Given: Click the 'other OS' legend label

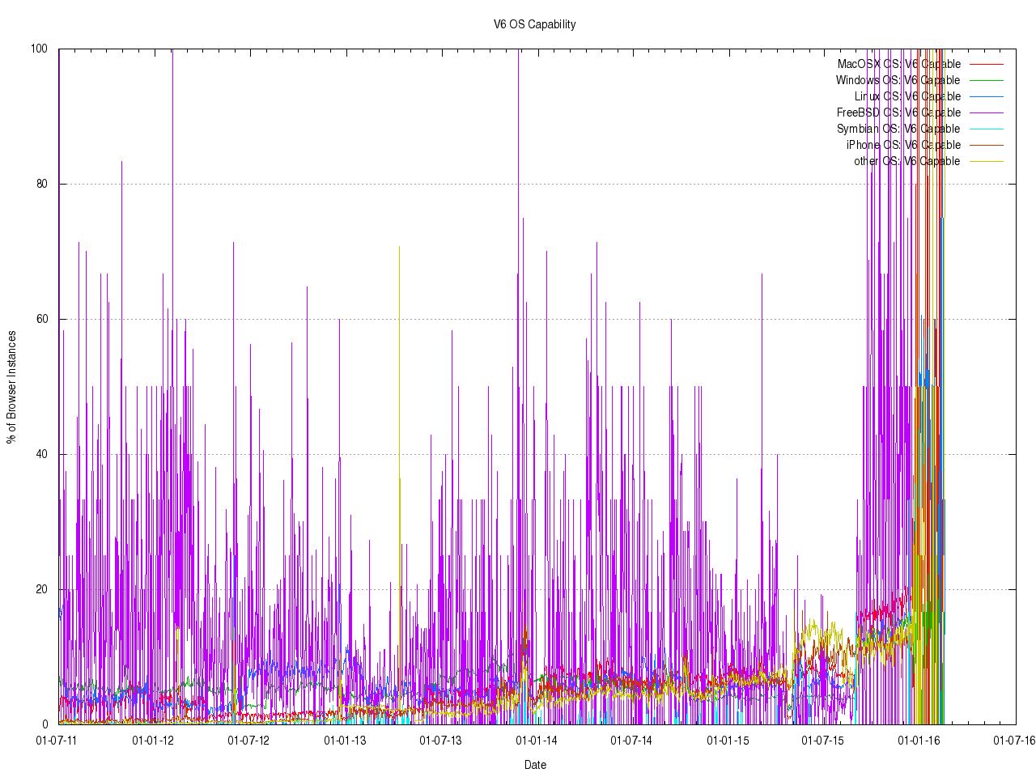Looking at the screenshot, I should (906, 161).
